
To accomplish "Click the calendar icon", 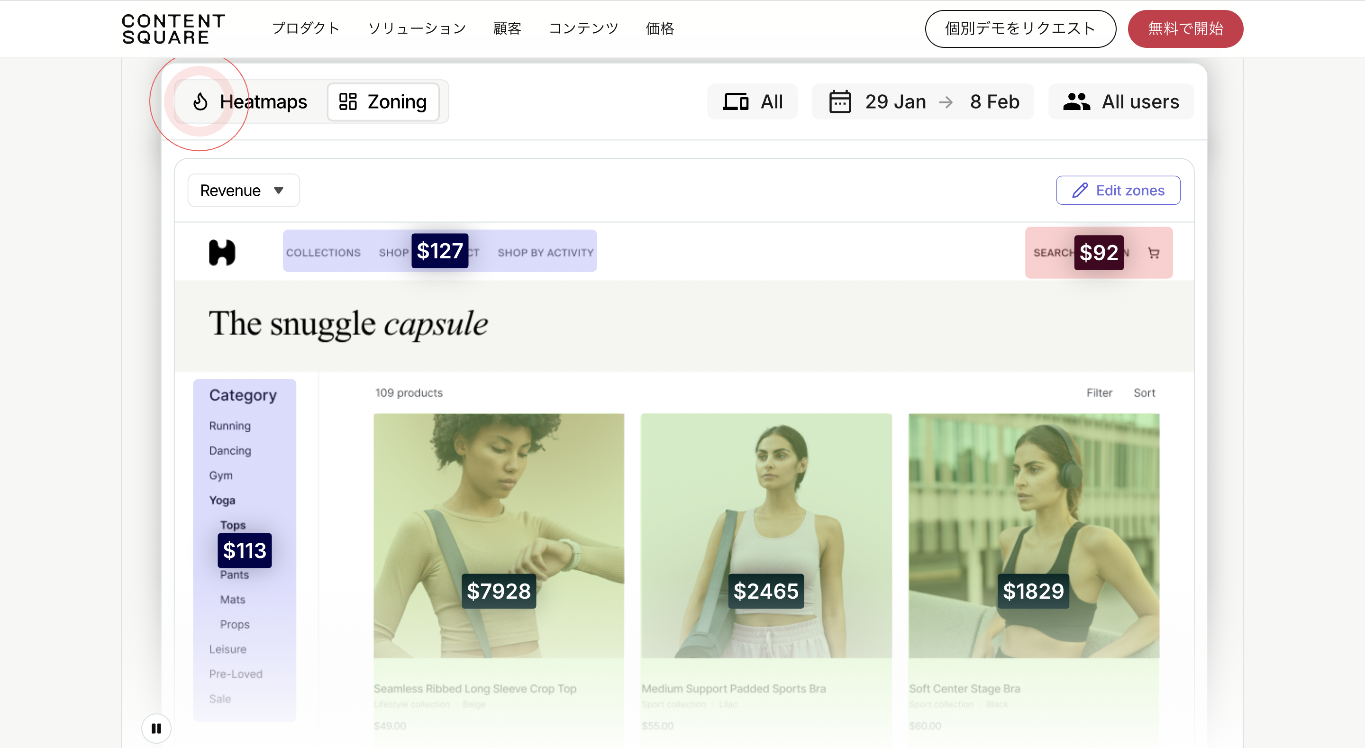I will 840,102.
